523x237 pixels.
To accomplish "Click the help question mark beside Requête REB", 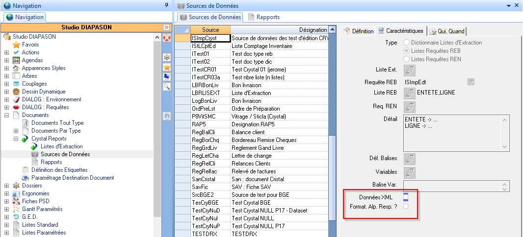I will click(471, 82).
